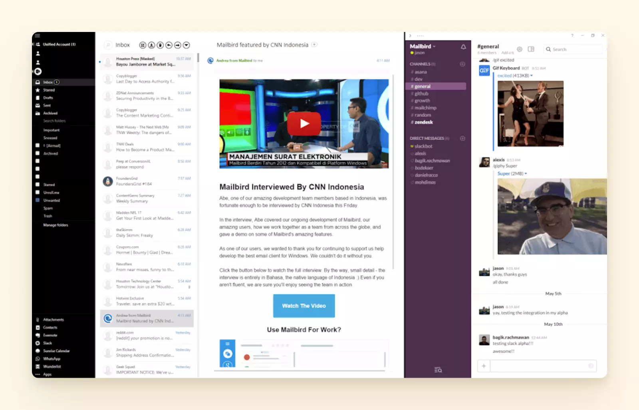Viewport: 639px width, 410px height.
Task: Open the ZDNet Announcements email
Action: 147,96
